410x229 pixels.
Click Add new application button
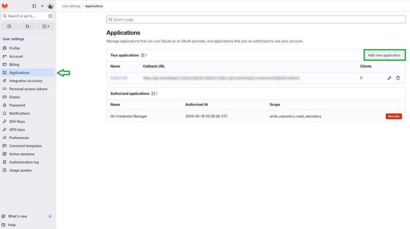click(384, 55)
